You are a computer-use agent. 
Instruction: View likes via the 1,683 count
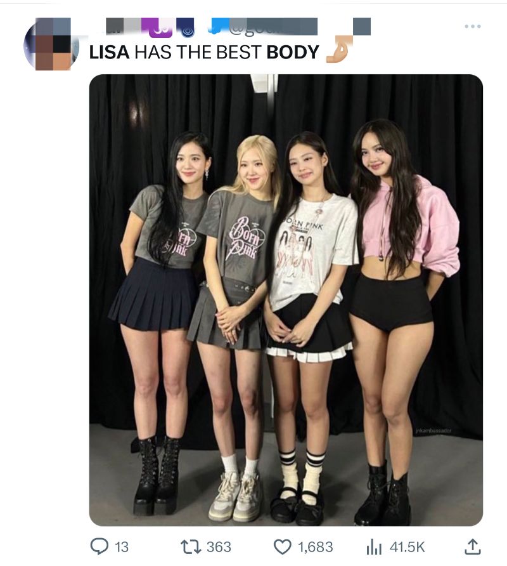pyautogui.click(x=316, y=547)
